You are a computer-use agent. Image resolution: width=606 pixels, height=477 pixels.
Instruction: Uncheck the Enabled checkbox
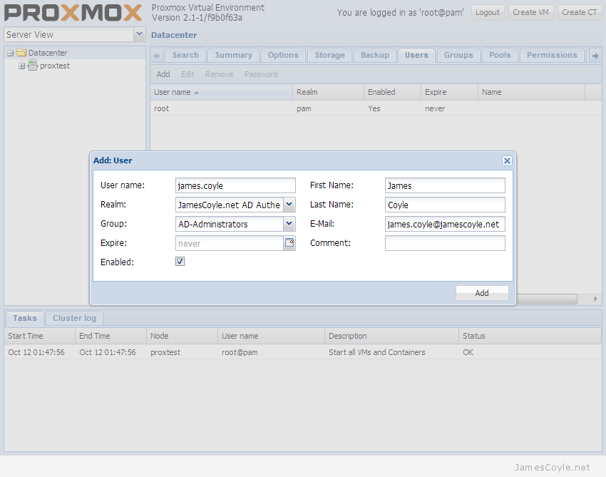180,262
